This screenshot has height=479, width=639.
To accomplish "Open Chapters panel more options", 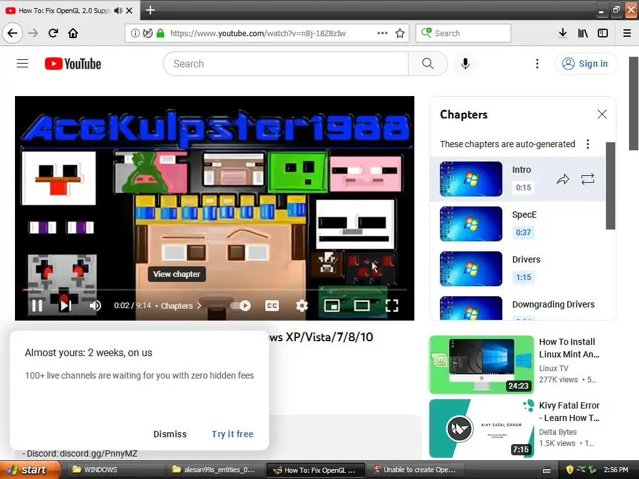I will tap(587, 144).
